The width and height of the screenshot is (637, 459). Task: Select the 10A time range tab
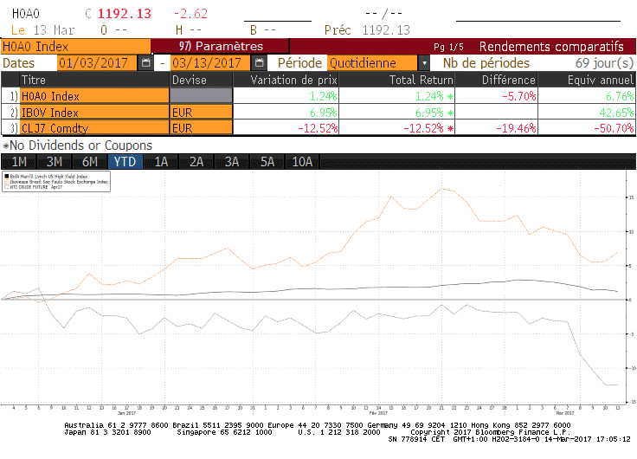(x=302, y=162)
